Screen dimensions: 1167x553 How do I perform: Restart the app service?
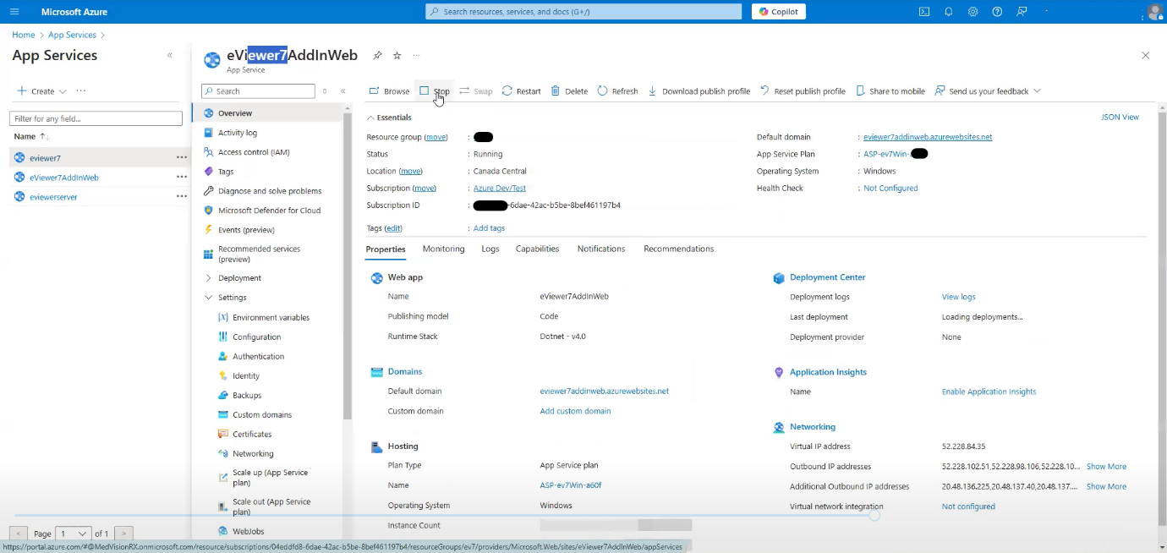coord(521,91)
